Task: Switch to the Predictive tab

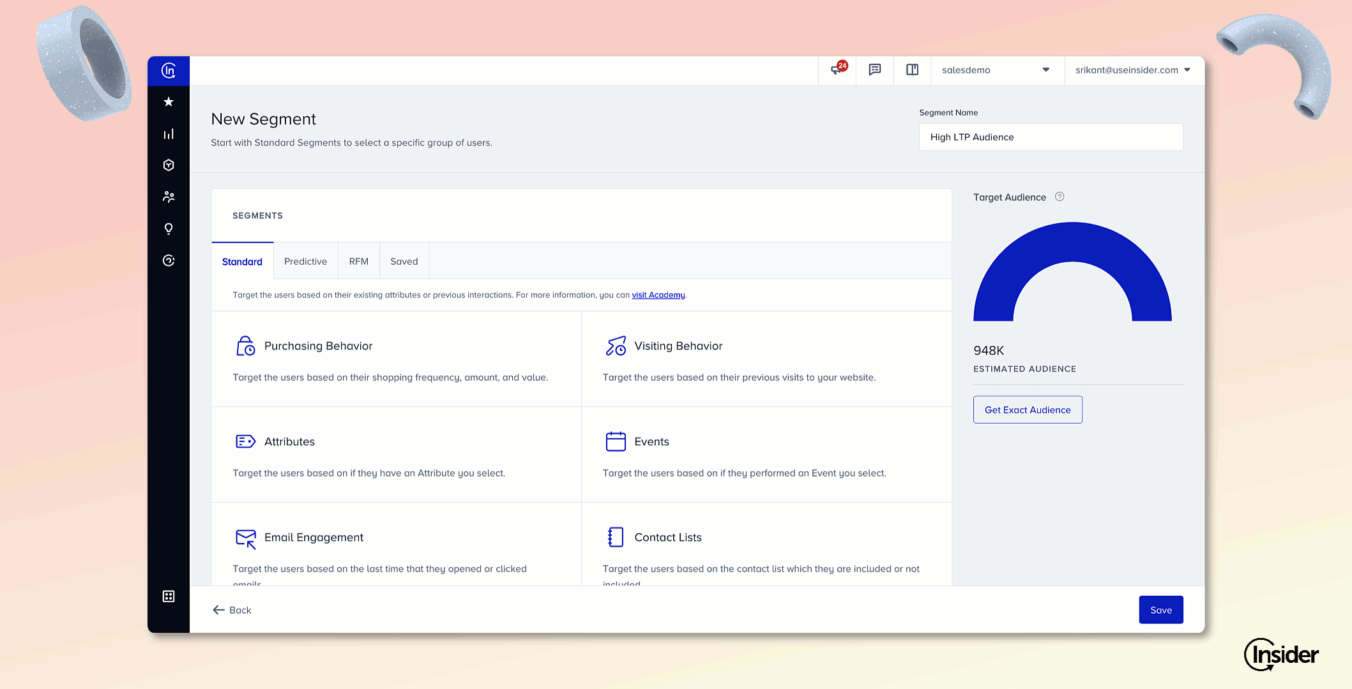Action: click(305, 262)
